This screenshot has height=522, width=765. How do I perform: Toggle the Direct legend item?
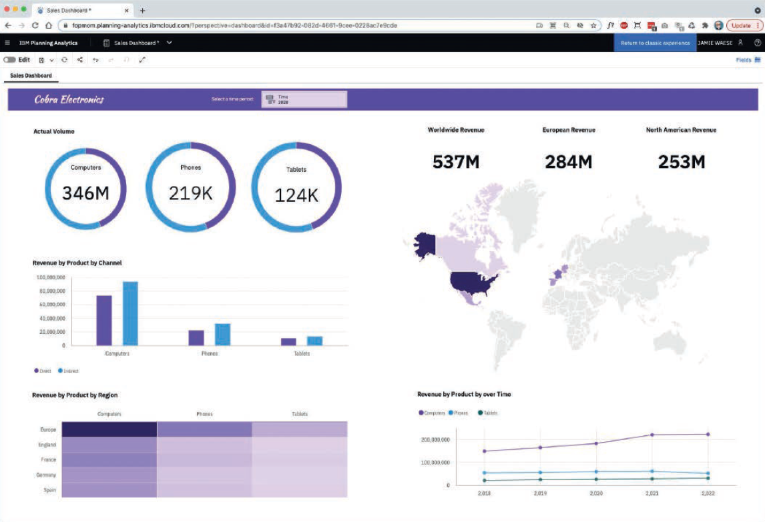click(x=43, y=371)
